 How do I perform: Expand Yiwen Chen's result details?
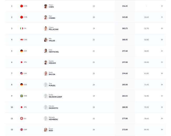tap(162, 6)
